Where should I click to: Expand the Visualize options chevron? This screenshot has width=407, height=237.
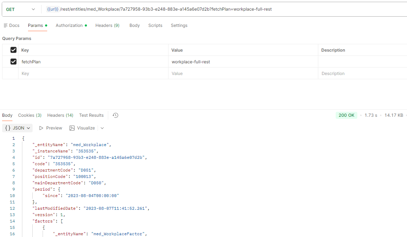click(x=102, y=128)
